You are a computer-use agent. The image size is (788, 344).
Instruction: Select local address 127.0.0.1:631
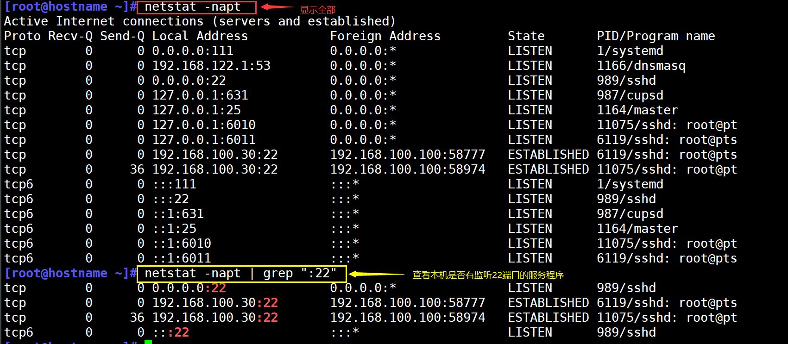(x=200, y=95)
